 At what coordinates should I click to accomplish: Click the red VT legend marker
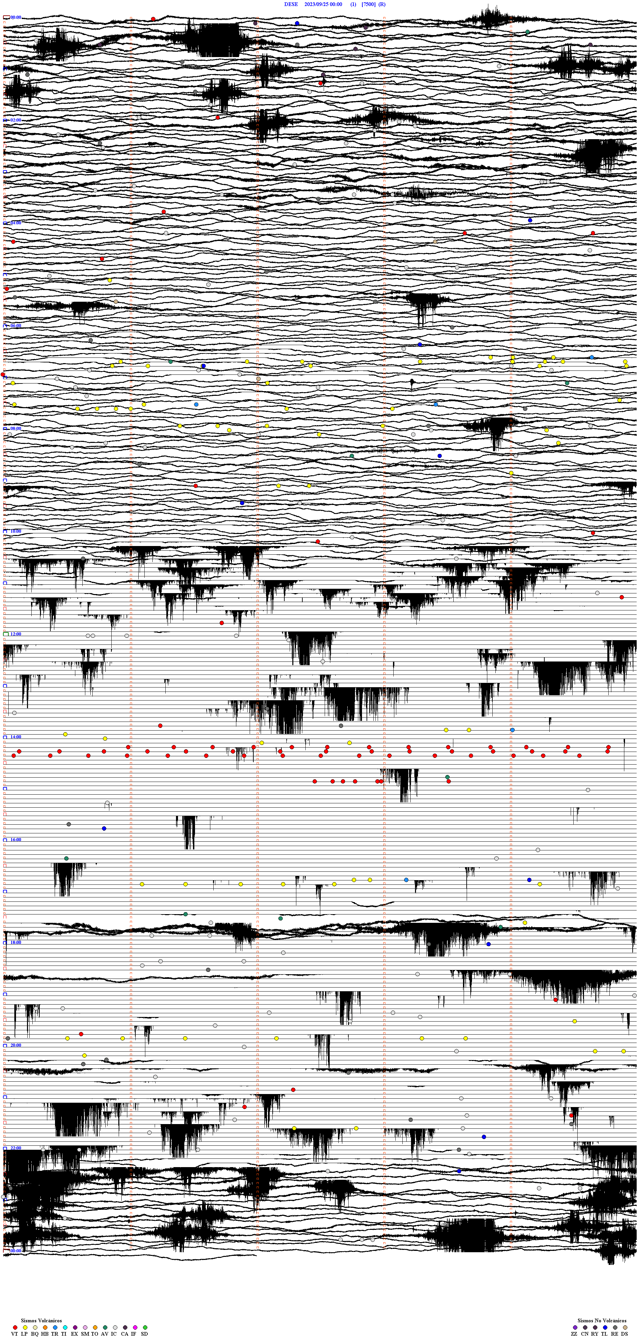15,1327
